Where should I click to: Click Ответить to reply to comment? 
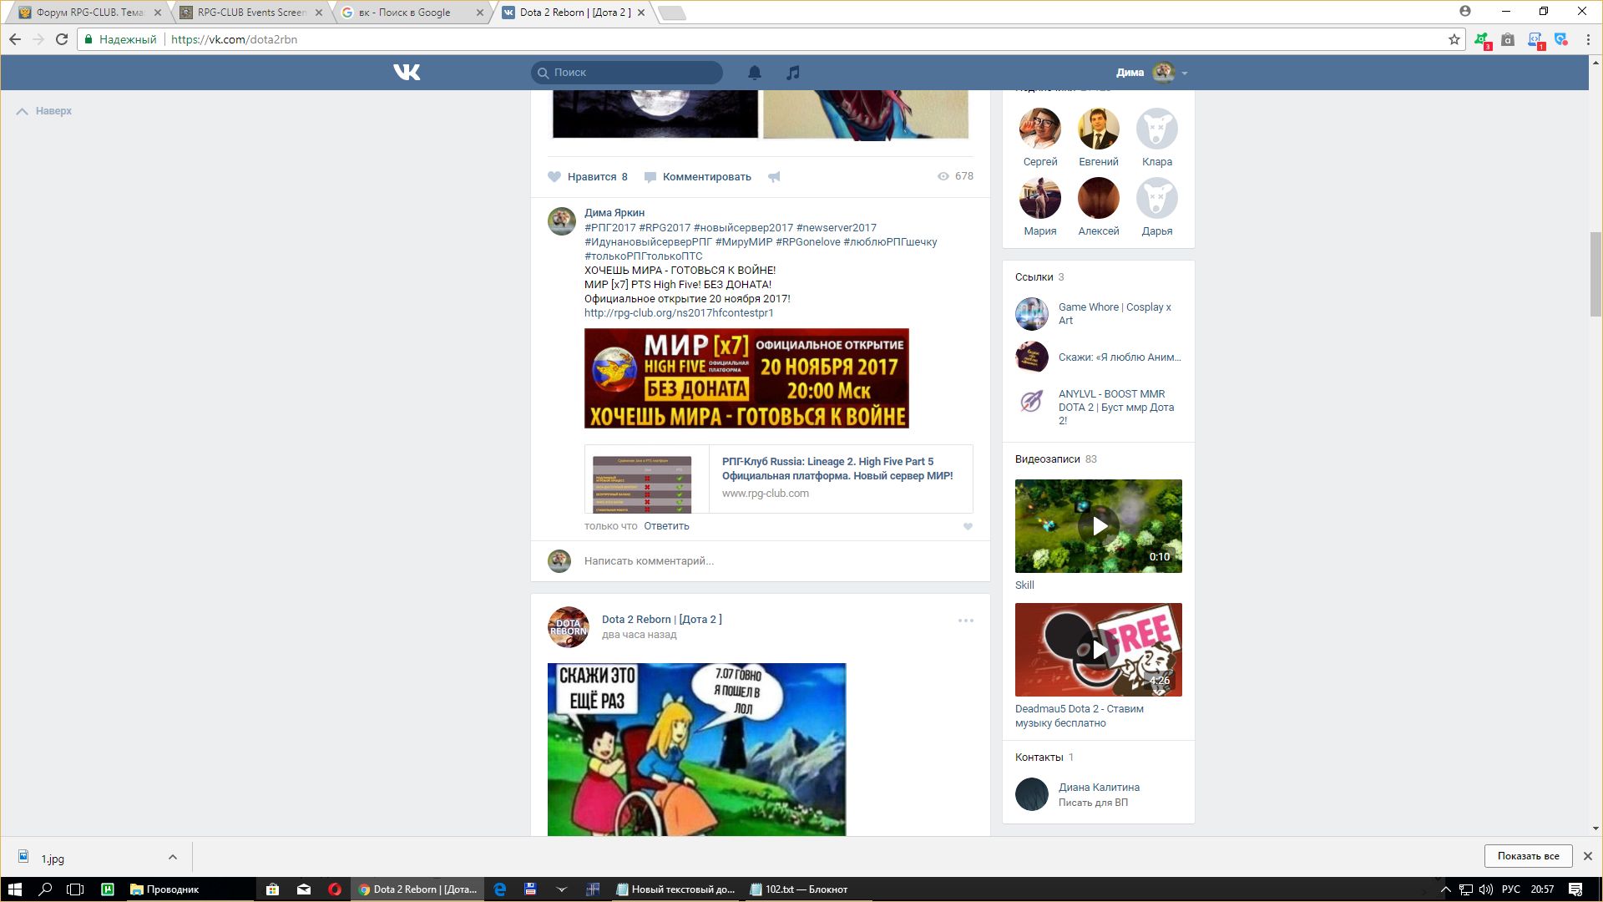666,526
